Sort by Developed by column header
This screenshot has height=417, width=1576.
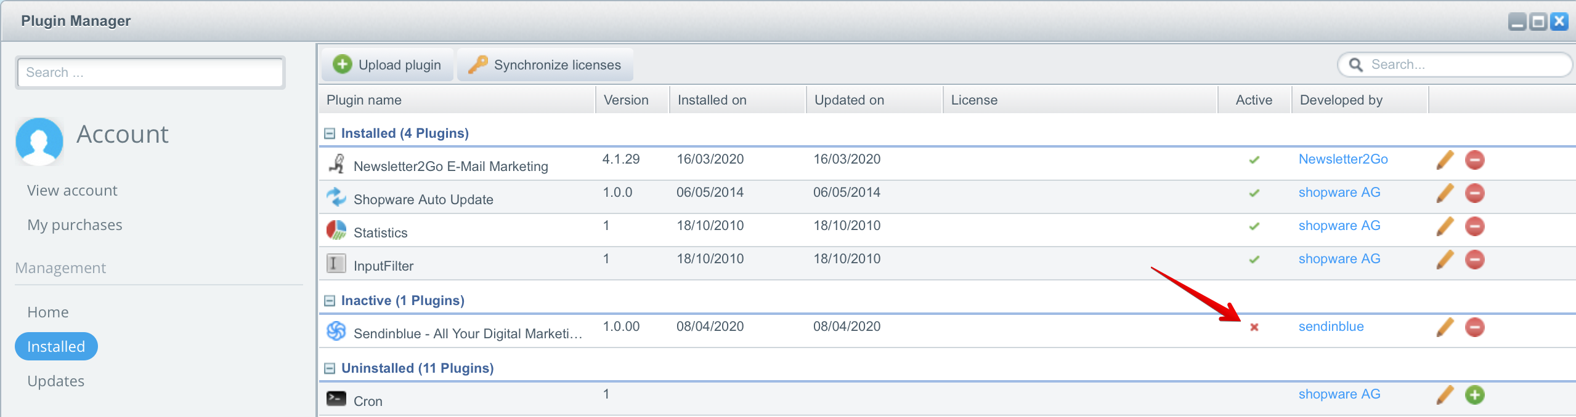tap(1360, 100)
